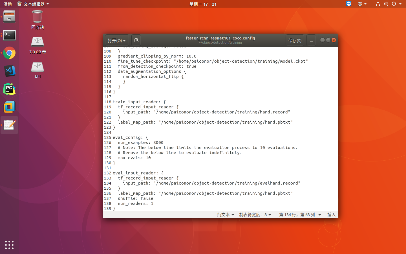The height and width of the screenshot is (254, 406).
Task: Open line and column position dropdown
Action: tap(300, 215)
